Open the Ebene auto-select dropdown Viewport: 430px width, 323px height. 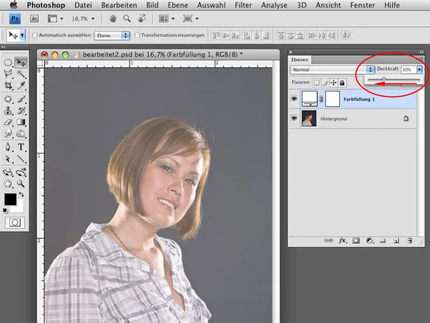(112, 36)
